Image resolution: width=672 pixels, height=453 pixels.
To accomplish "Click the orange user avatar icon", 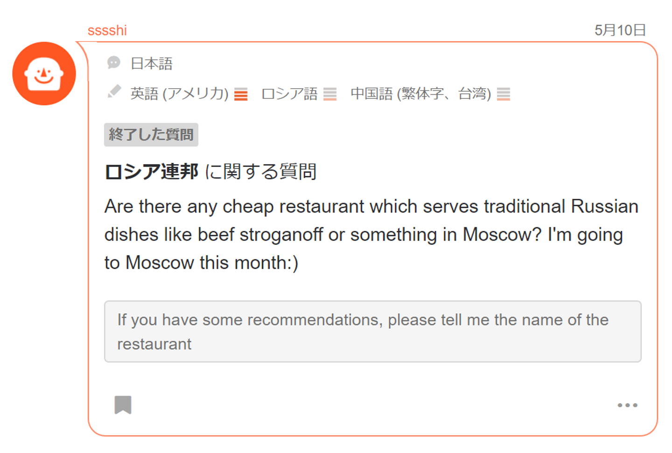I will coord(44,74).
